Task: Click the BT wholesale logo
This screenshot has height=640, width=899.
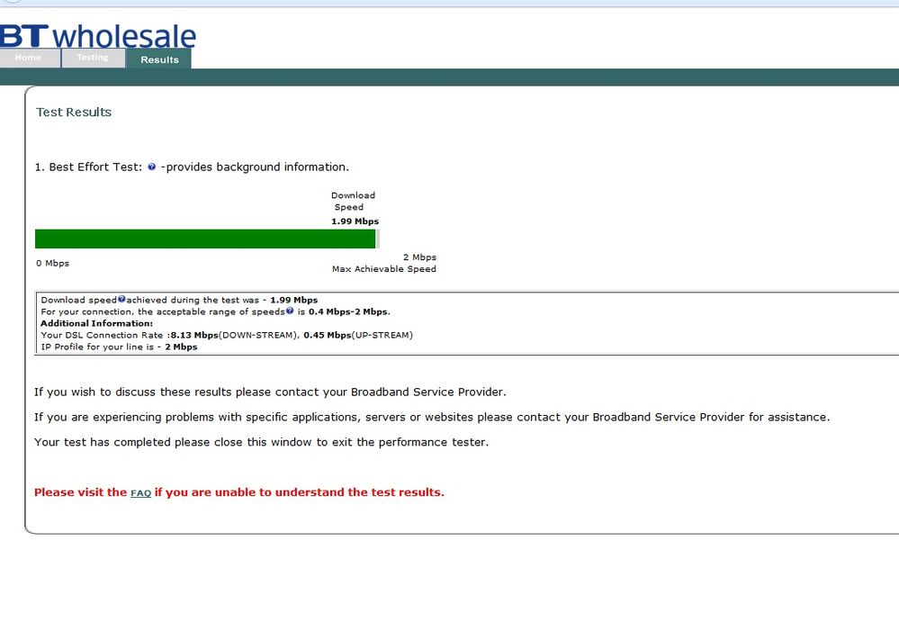Action: (x=98, y=36)
